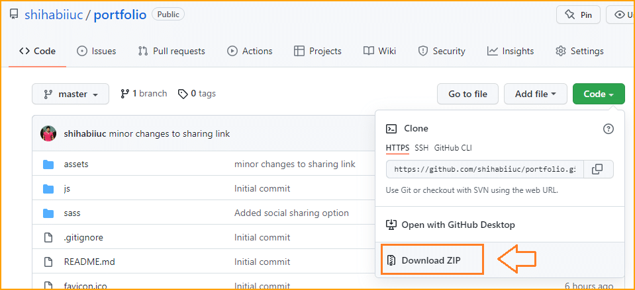Open the Wiki tab
Image resolution: width=635 pixels, height=290 pixels.
point(379,52)
